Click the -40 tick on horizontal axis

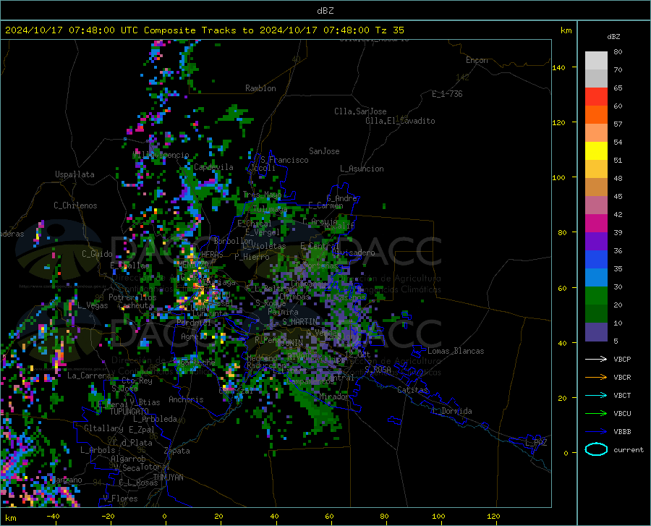[x=53, y=516]
